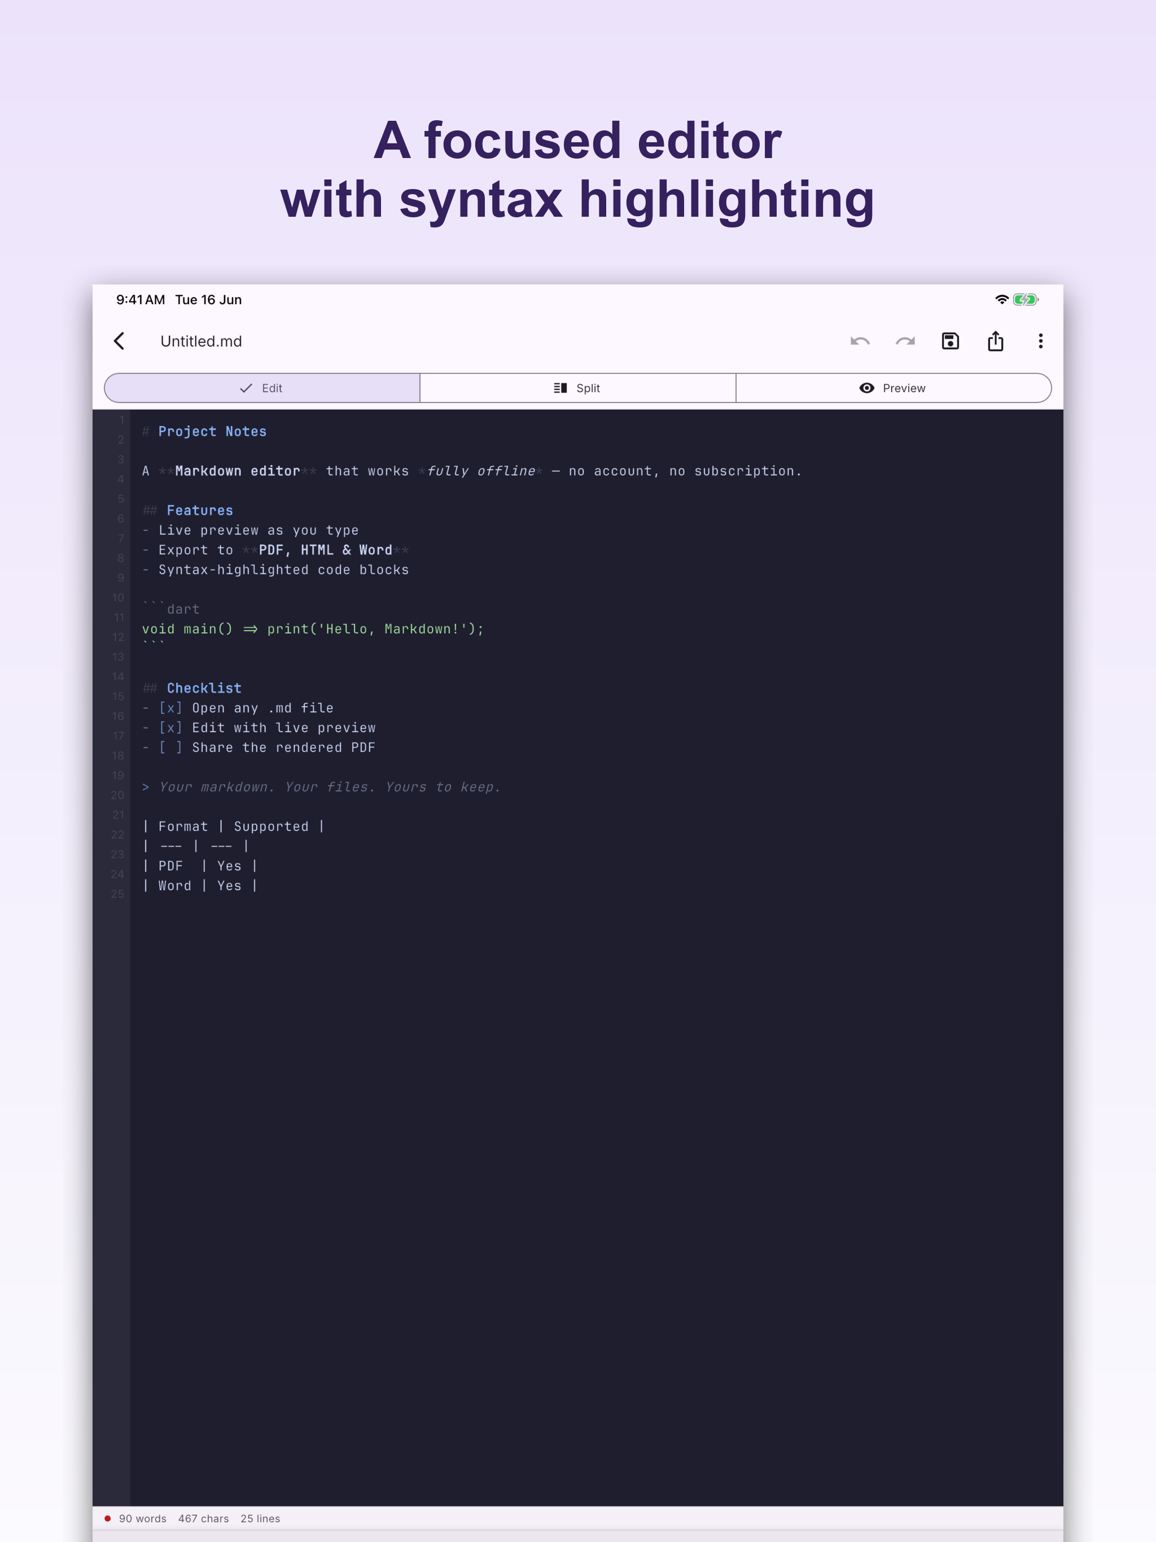Click the Preview tab eye icon
This screenshot has height=1542, width=1156.
[866, 388]
